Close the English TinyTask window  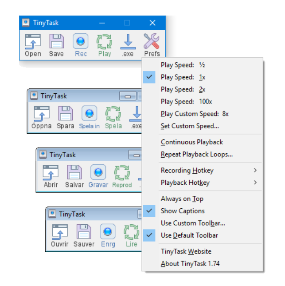[x=152, y=23]
